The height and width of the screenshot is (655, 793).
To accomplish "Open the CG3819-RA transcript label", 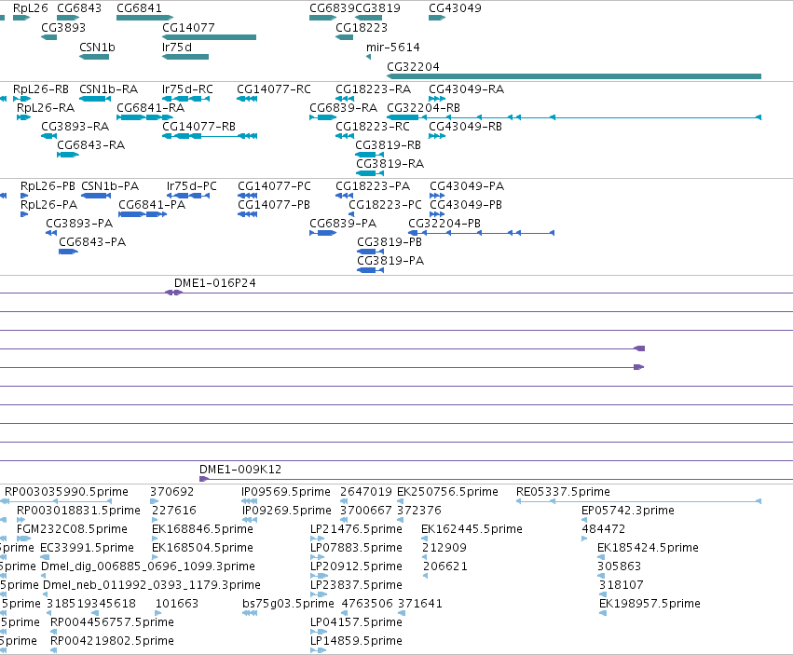I will [x=390, y=164].
